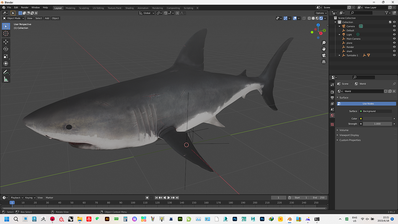398x224 pixels.
Task: Uncheck the Collection exclude checkbox
Action: tap(390, 22)
